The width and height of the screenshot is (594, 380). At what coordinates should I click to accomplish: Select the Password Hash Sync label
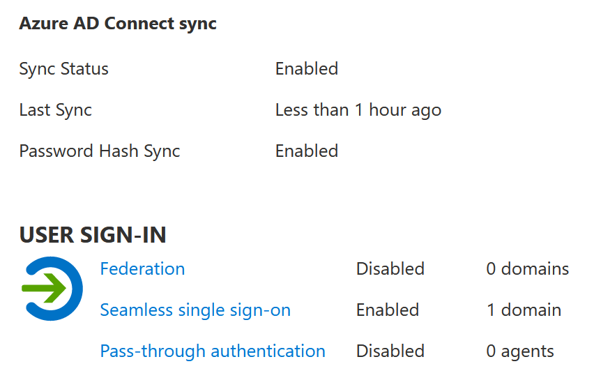click(x=100, y=151)
